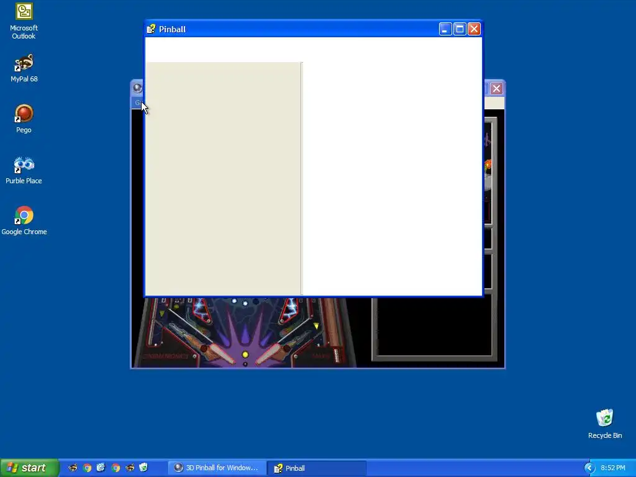Open the Pinball window title bar icon menu
Image resolution: width=636 pixels, height=477 pixels.
click(152, 29)
